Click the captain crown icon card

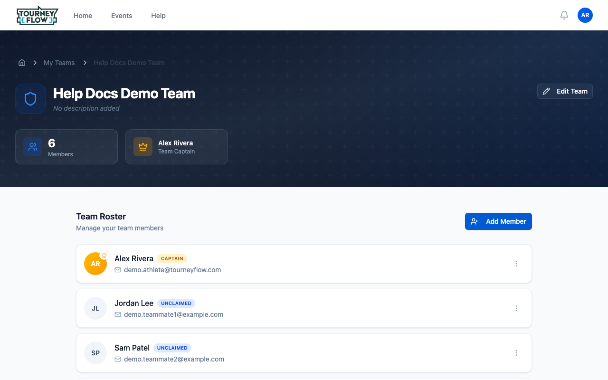point(143,147)
